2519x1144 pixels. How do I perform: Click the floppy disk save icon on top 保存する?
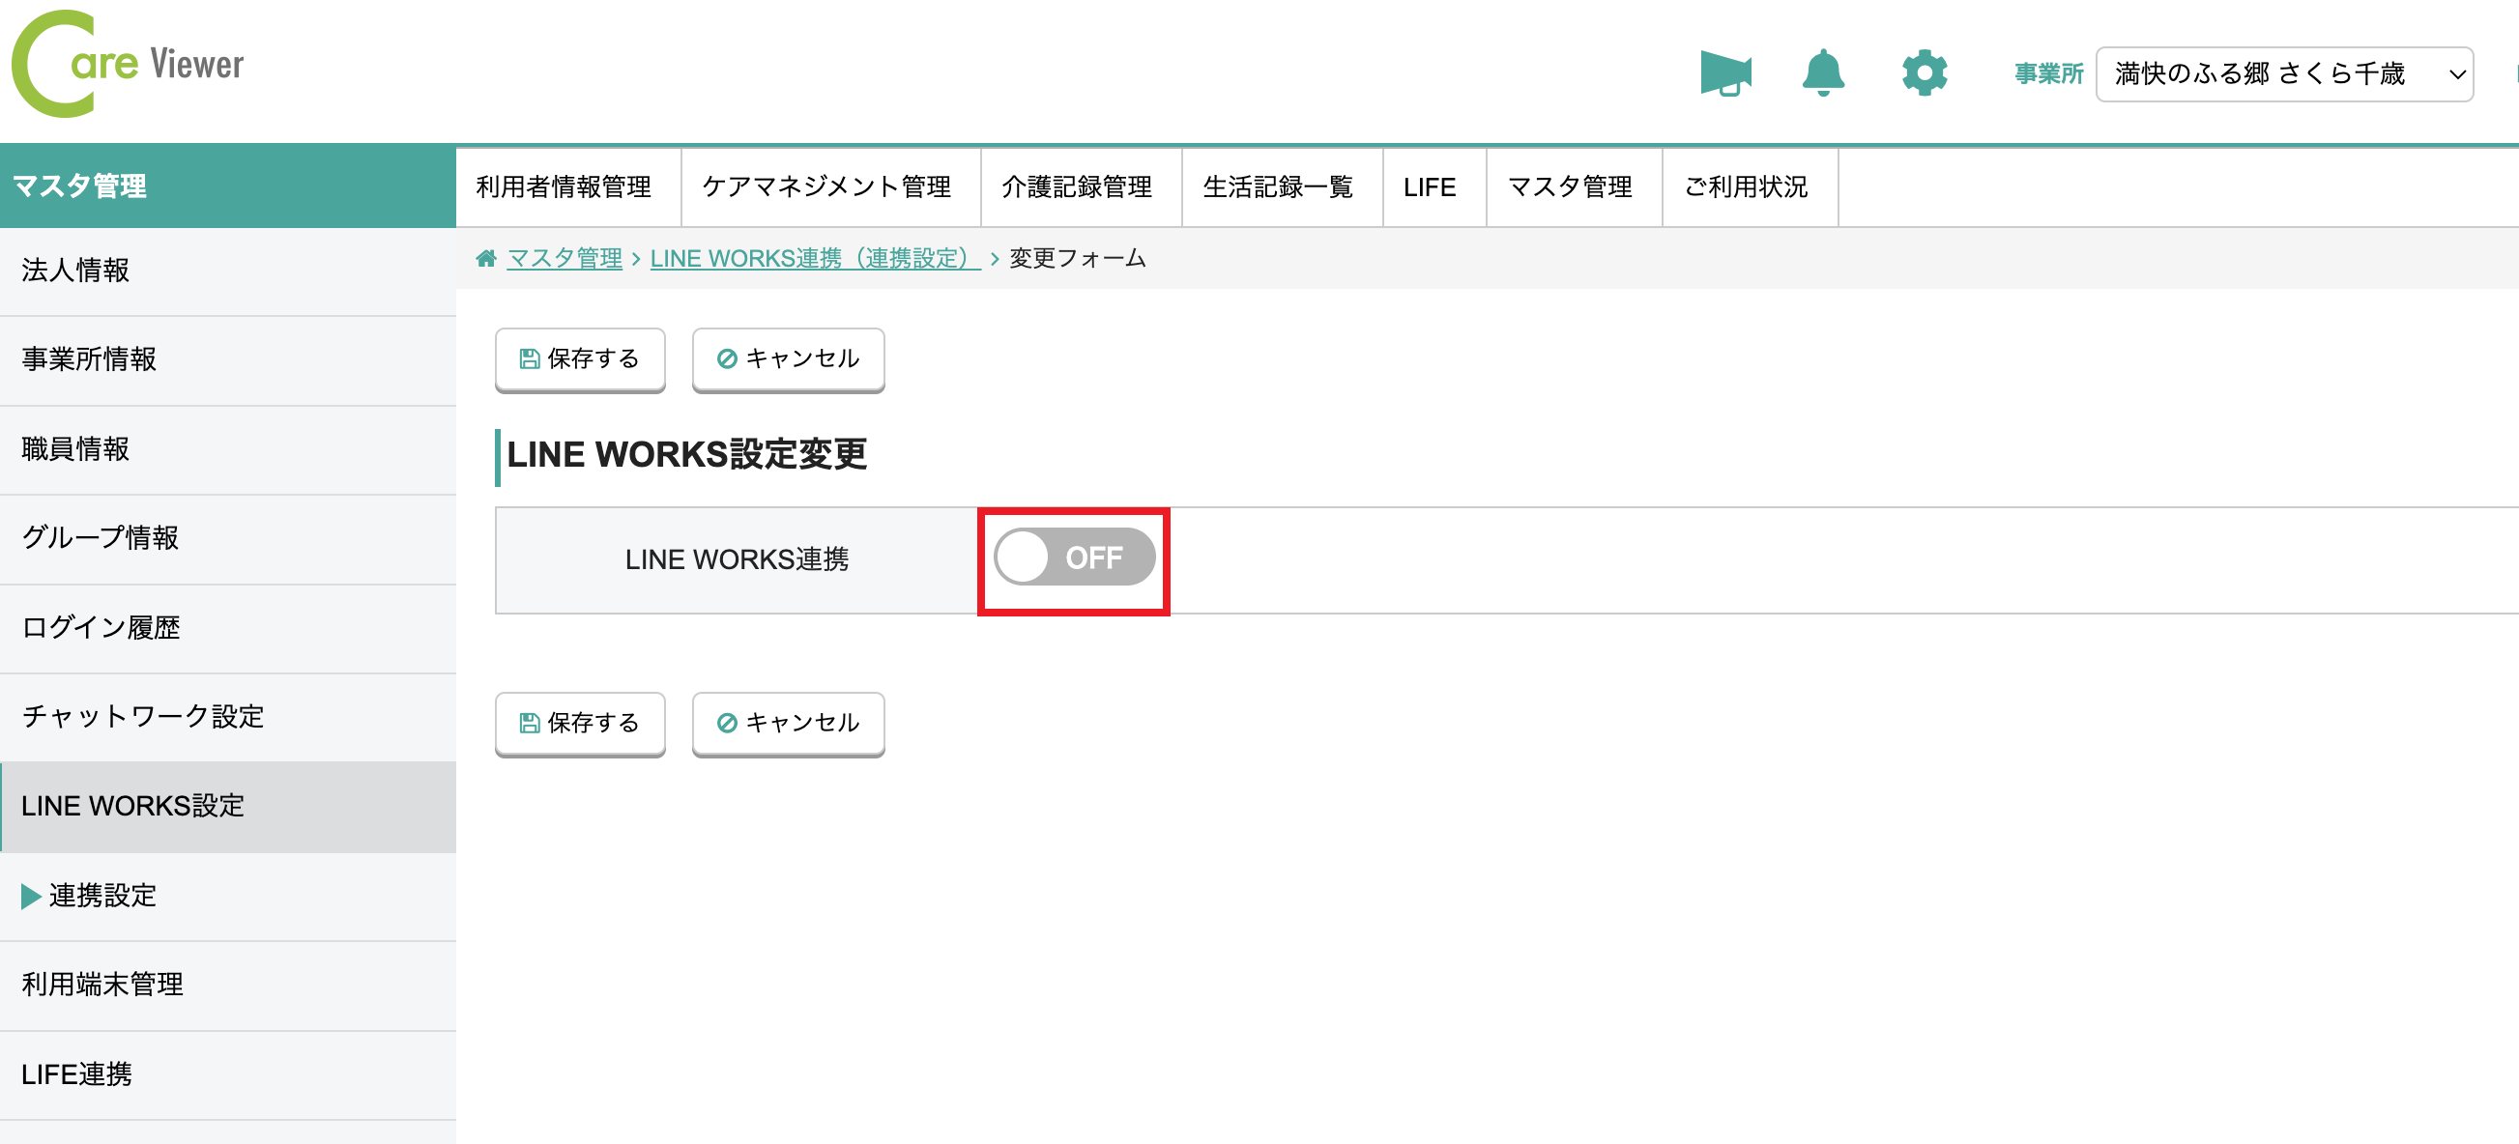tap(528, 358)
